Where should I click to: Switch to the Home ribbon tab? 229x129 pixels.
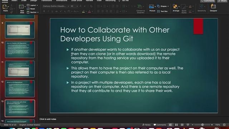(x=5, y=1)
